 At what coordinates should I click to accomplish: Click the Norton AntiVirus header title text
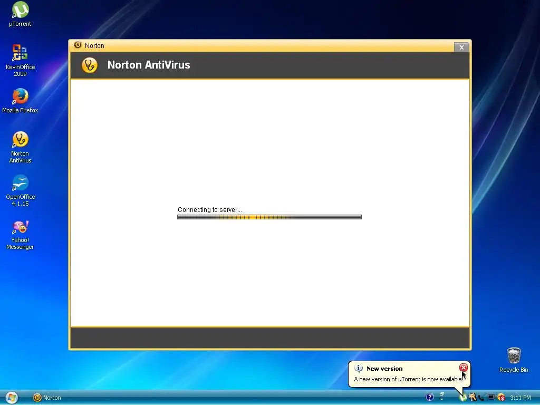click(x=148, y=65)
